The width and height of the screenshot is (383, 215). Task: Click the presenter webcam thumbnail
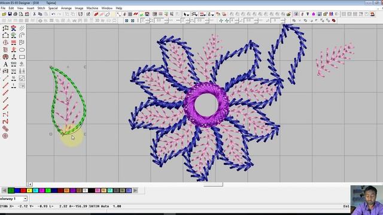[367, 200]
